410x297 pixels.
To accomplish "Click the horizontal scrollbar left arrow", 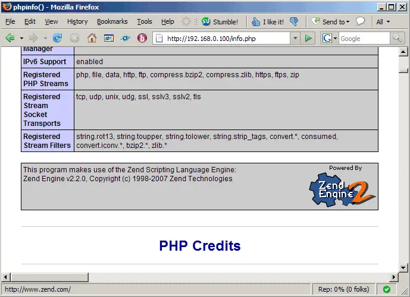I will coord(5,277).
